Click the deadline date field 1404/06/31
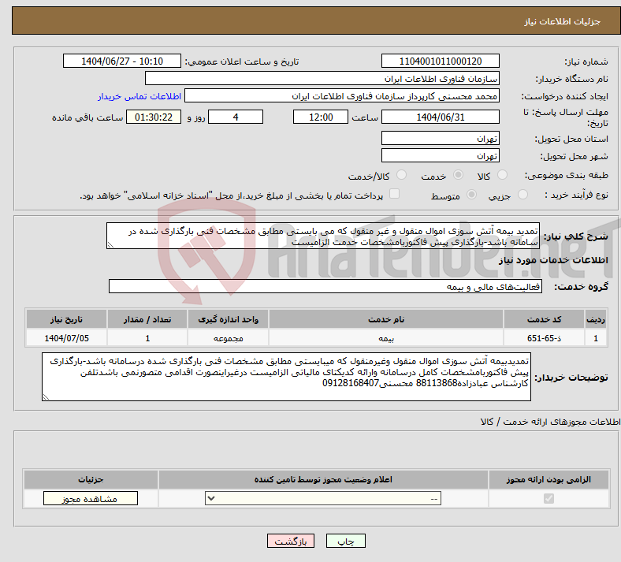Image resolution: width=621 pixels, height=562 pixels. tap(440, 117)
